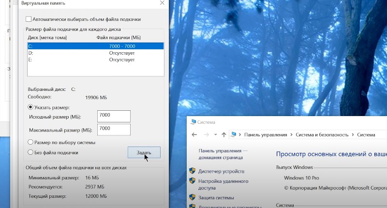
Task: Open the recent locations dropdown arrow
Action: (x=215, y=134)
